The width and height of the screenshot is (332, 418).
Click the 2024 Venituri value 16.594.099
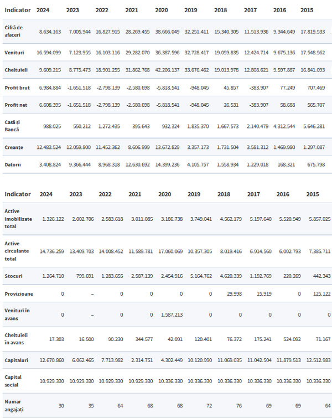point(49,53)
